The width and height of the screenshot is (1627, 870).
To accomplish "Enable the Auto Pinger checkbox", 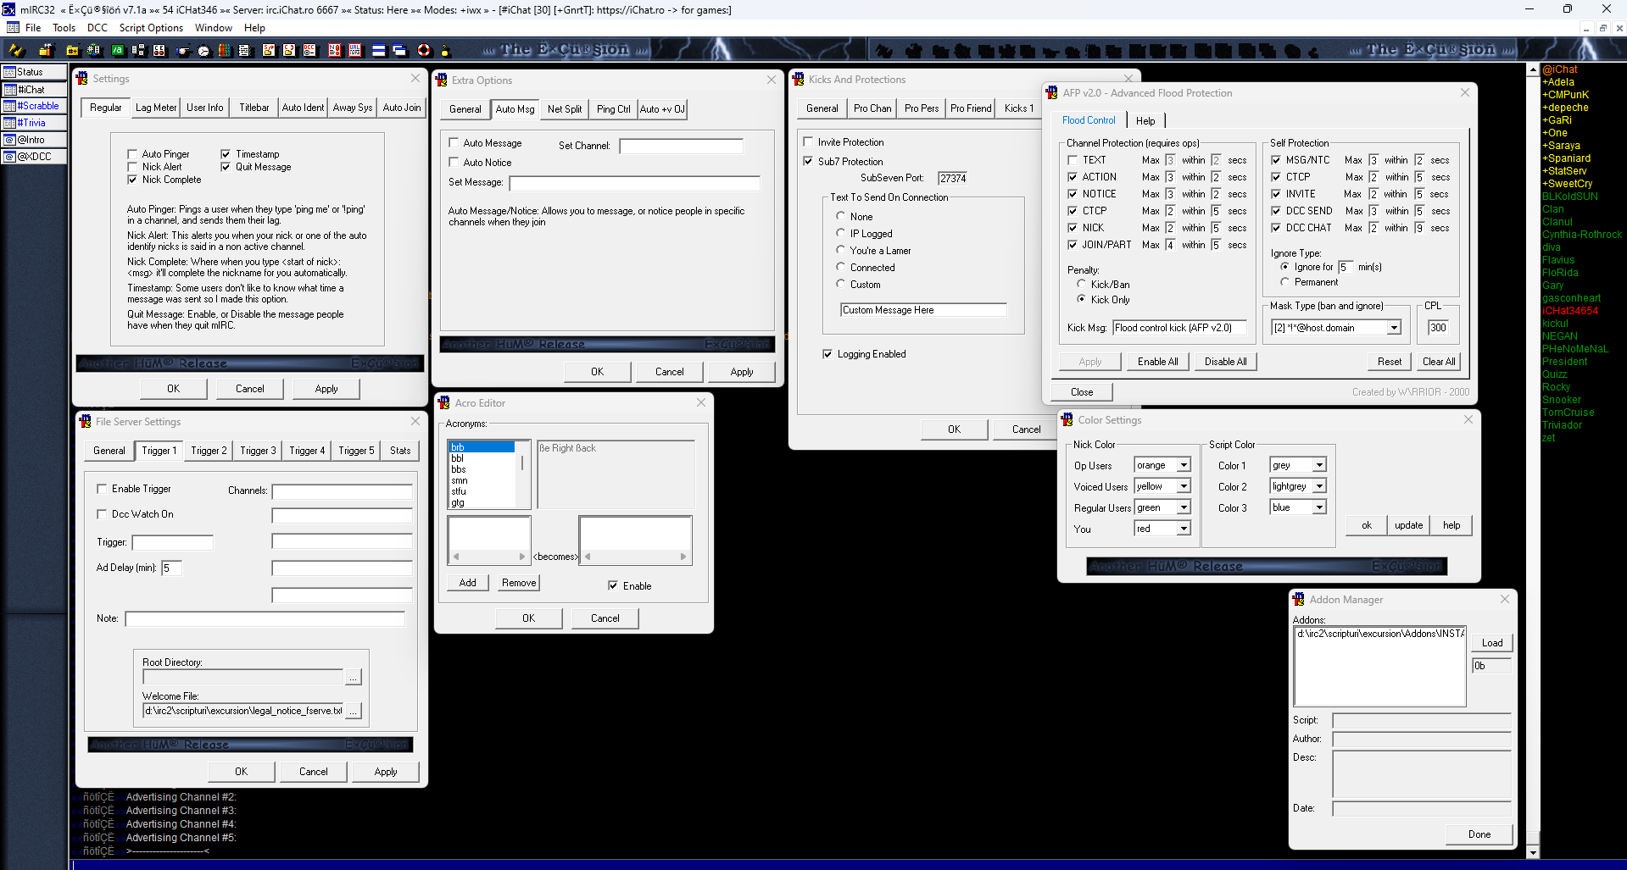I will pos(132,154).
